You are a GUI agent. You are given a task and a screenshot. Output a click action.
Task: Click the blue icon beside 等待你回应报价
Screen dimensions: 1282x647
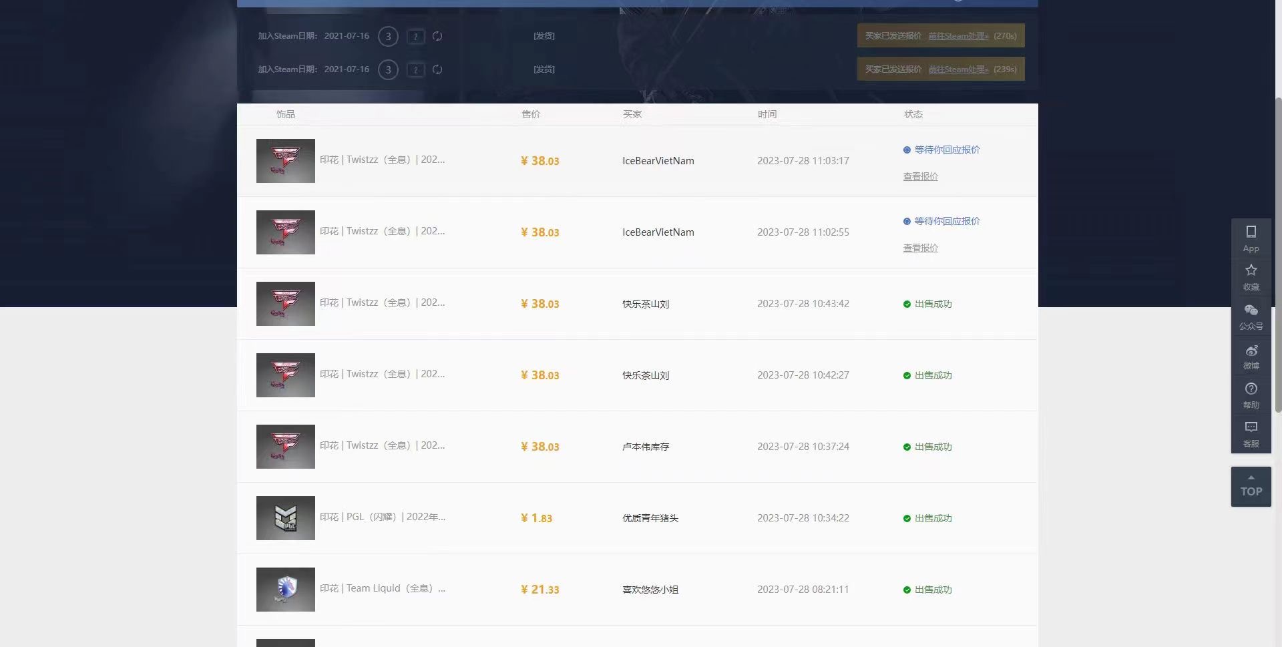coord(907,150)
